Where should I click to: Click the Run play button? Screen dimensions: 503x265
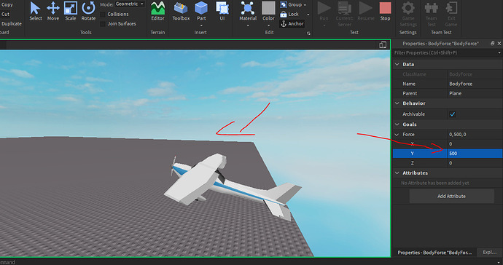pos(324,8)
